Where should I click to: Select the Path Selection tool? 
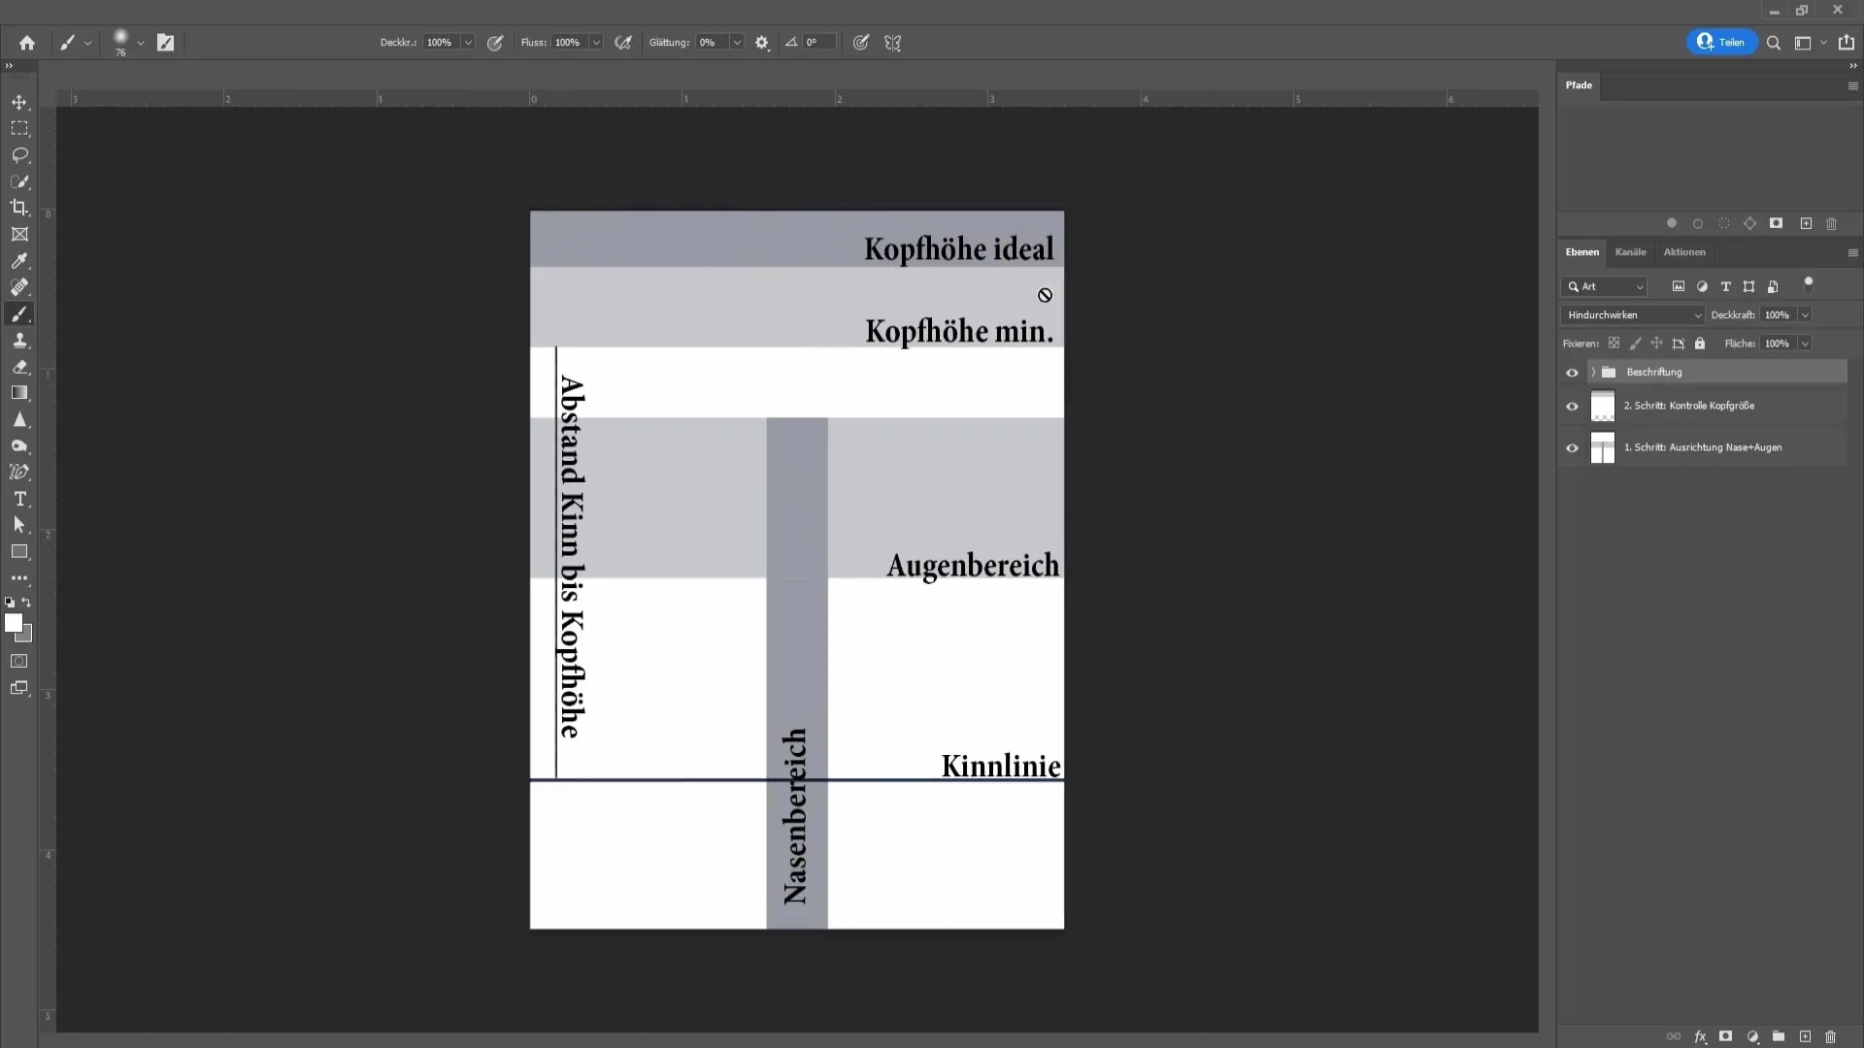(x=19, y=525)
